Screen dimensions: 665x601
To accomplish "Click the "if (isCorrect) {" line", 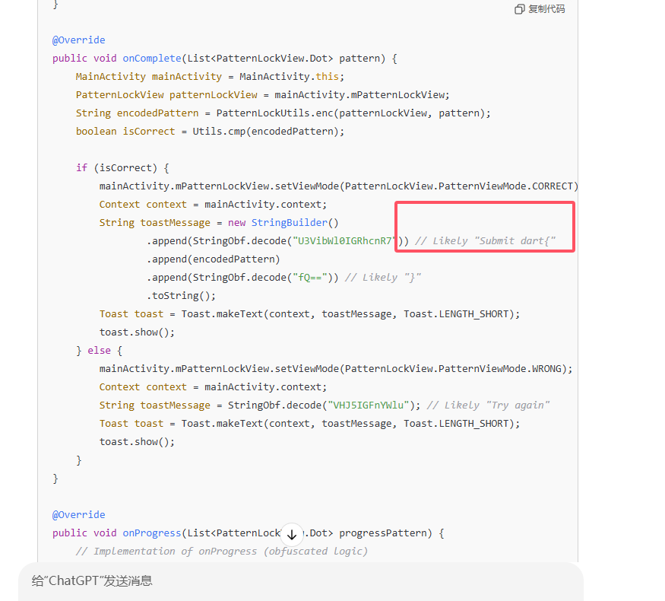I will 122,167.
